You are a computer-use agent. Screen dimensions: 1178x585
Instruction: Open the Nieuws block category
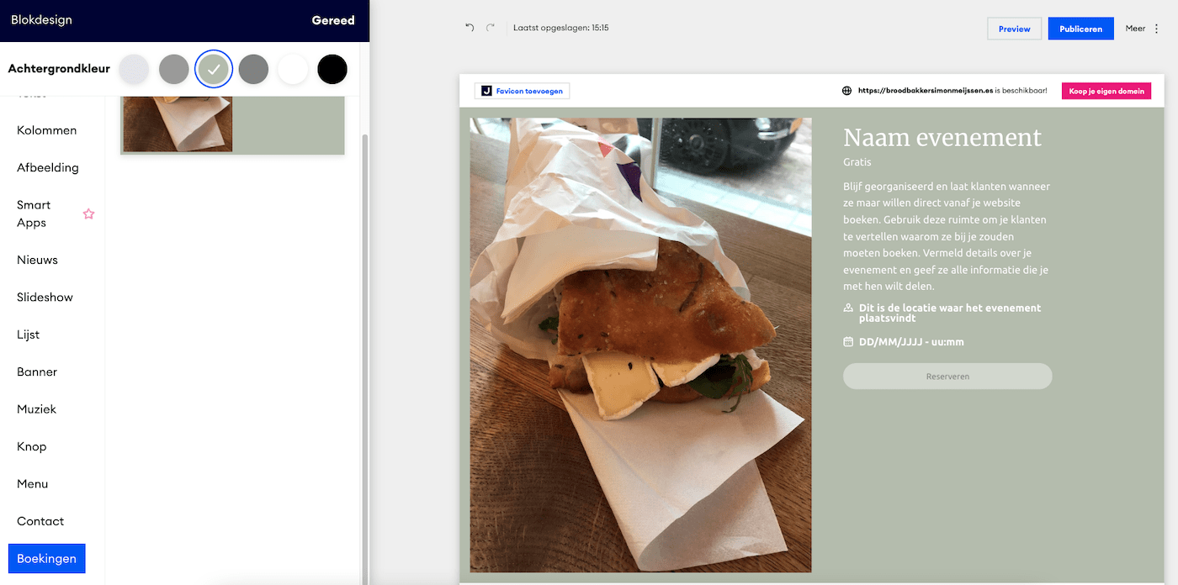pos(38,260)
